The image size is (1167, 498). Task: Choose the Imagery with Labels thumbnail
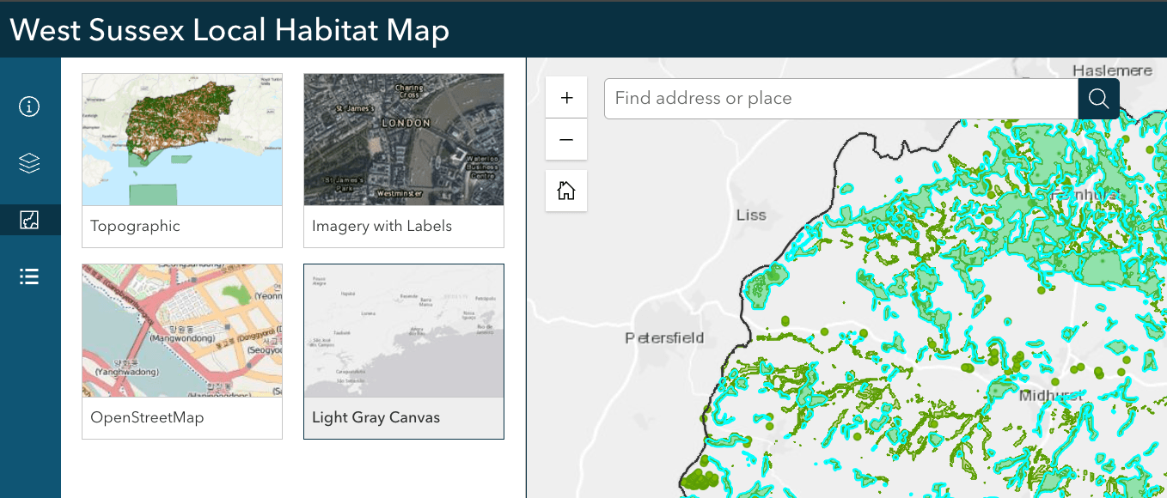pyautogui.click(x=404, y=139)
